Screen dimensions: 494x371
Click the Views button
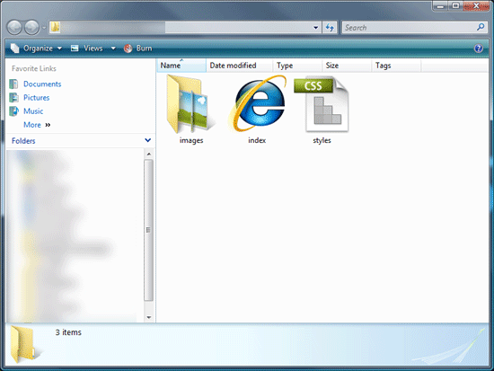coord(87,49)
